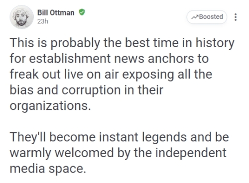
Task: Click the second paragraph about instant legends
Action: click(x=119, y=153)
